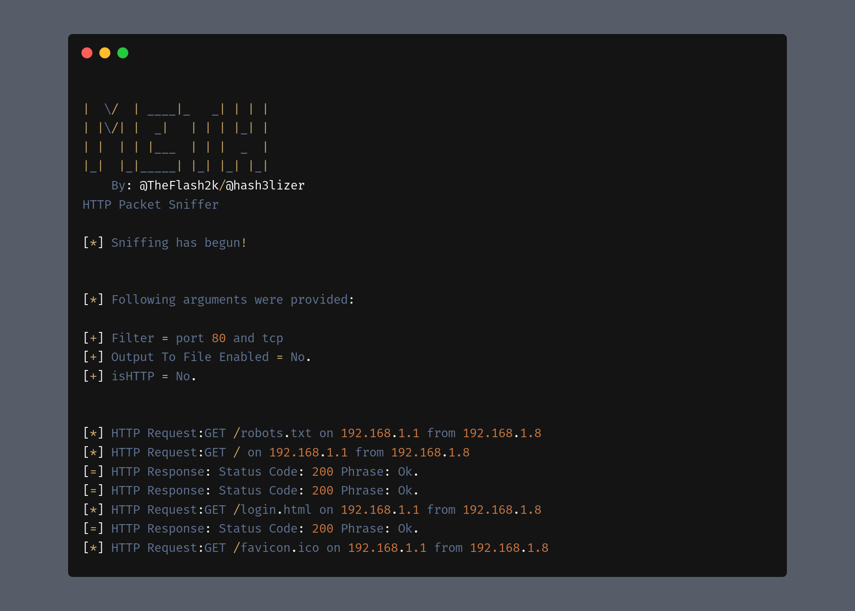Click the GET /robots.txt request line
This screenshot has height=611, width=855.
pos(312,433)
